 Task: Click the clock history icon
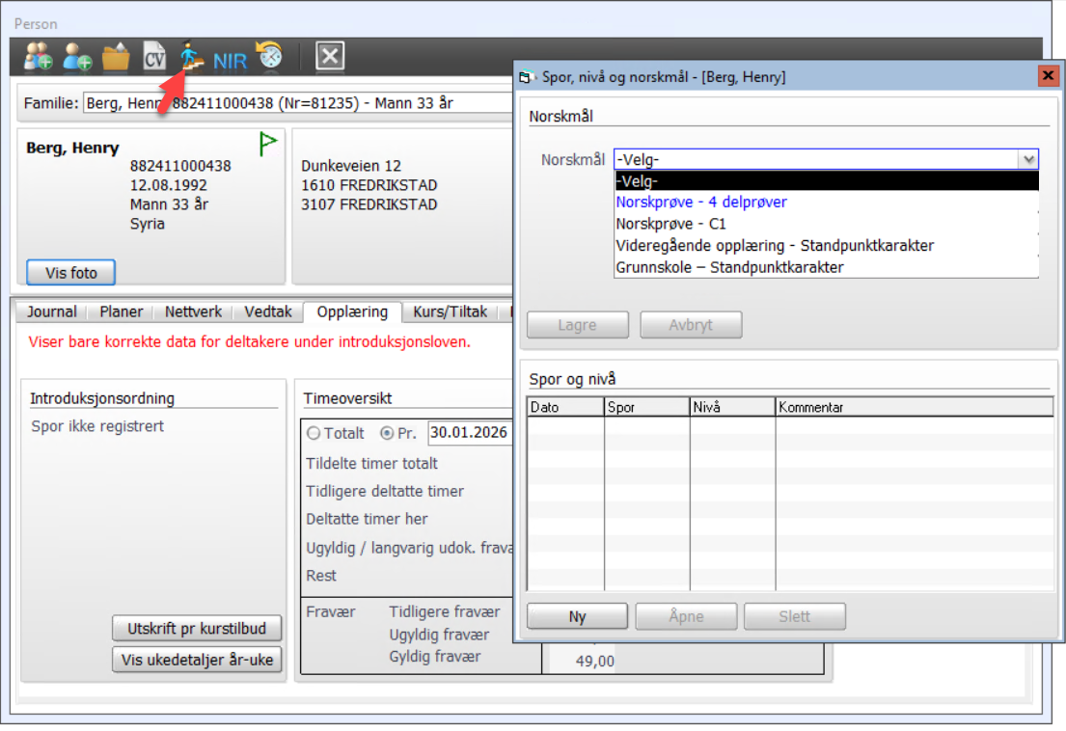269,57
